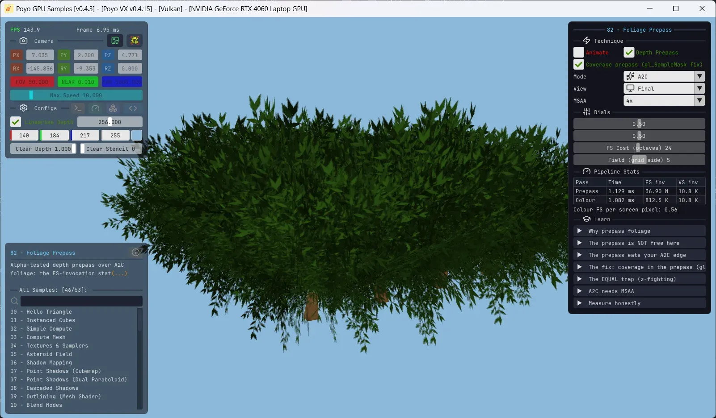
Task: Click the sparkle icon in Mode combo
Action: [630, 76]
